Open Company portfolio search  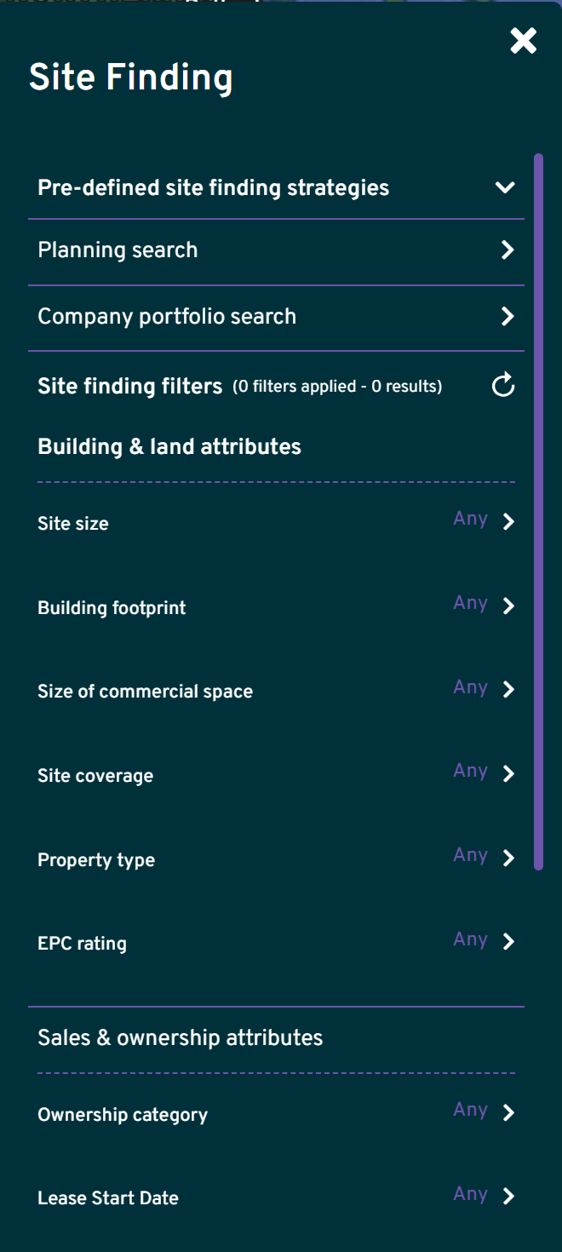click(167, 316)
